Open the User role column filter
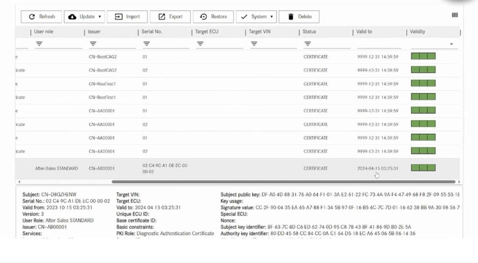The height and width of the screenshot is (263, 478). click(39, 44)
